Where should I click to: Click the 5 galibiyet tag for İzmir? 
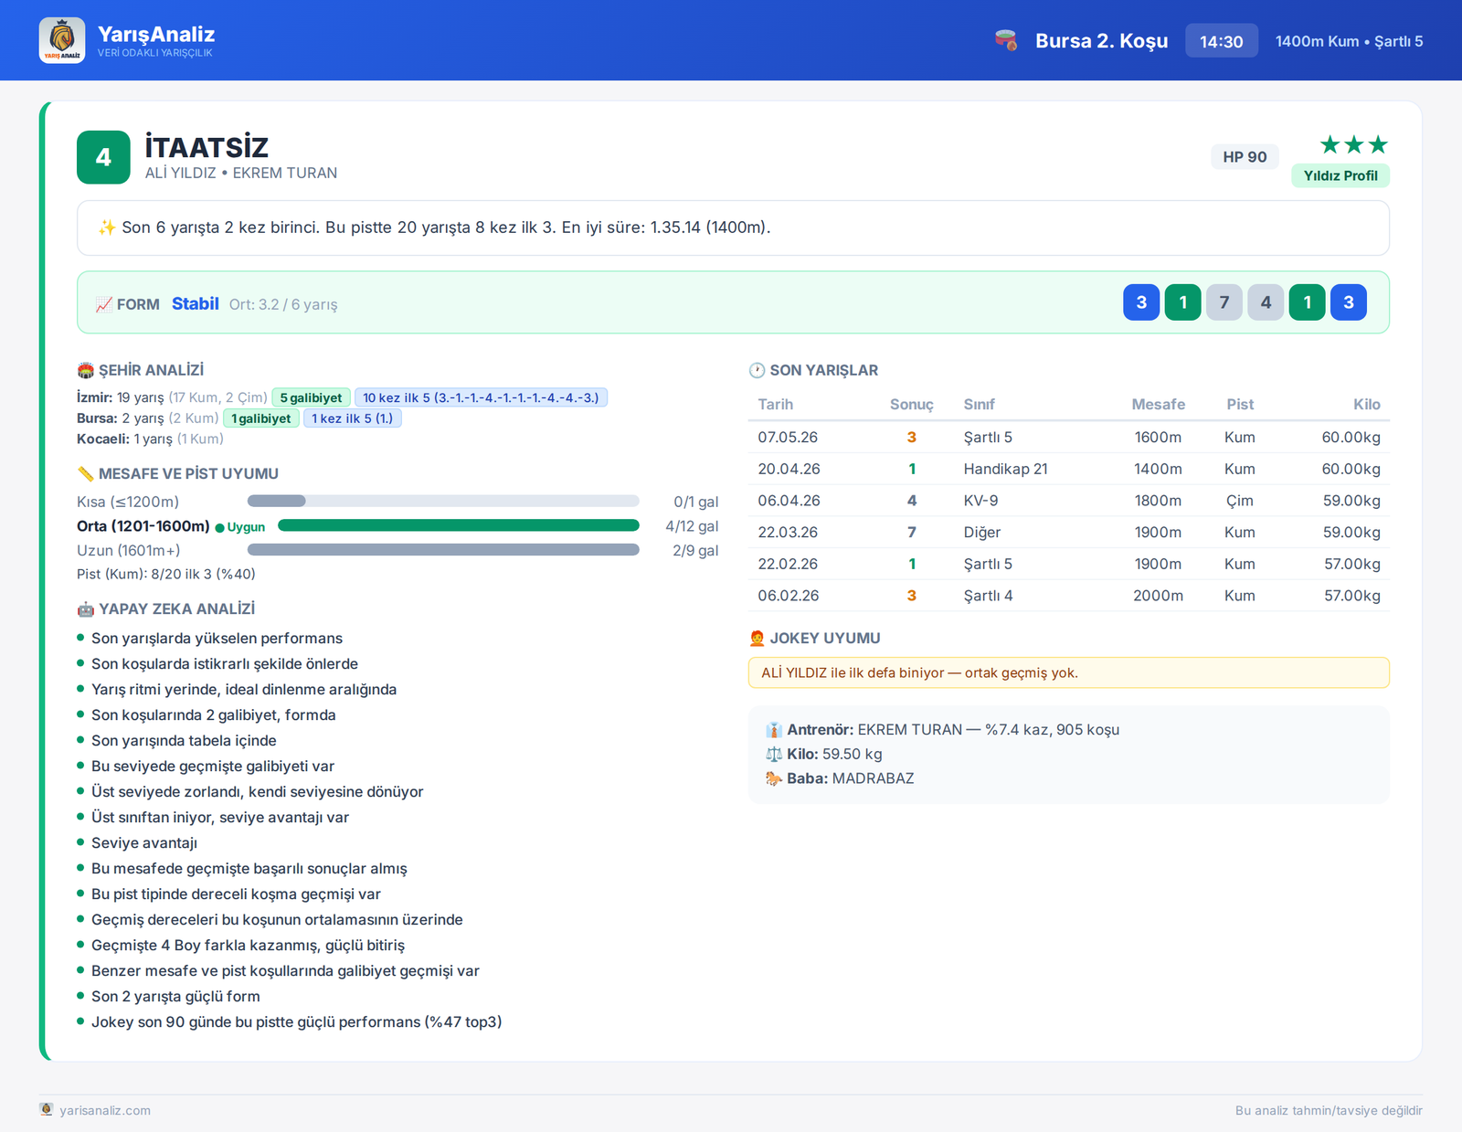click(x=311, y=397)
